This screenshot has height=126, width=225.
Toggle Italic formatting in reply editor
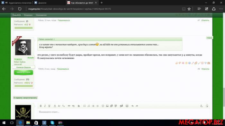[x=45, y=106]
